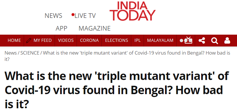Screen dimensions: 237x110
Task: Click the pencil icon beside MY FEED
Action: click(29, 40)
